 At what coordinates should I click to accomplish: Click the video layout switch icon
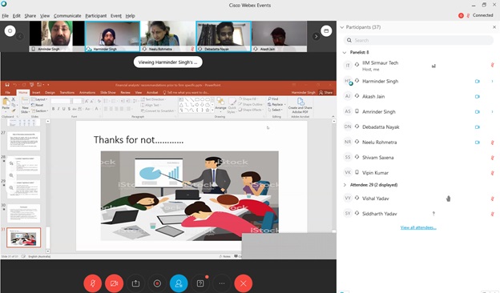326,31
